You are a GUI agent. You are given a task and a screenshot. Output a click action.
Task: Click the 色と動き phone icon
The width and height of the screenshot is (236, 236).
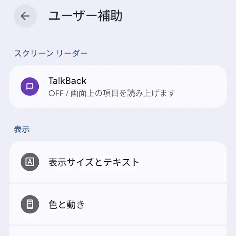coord(30,204)
